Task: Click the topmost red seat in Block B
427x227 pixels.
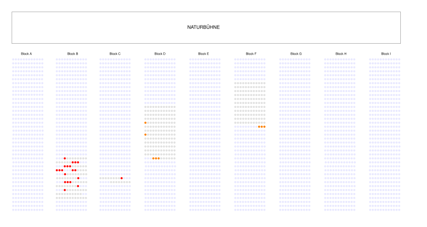Action: pyautogui.click(x=65, y=158)
